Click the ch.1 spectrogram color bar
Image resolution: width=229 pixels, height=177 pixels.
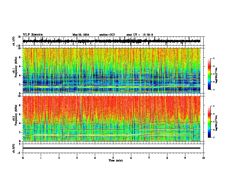(x=209, y=74)
